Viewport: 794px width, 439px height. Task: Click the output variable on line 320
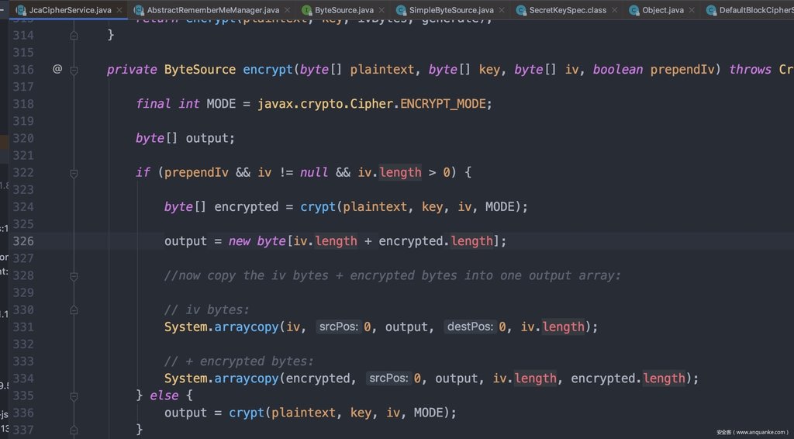point(207,138)
